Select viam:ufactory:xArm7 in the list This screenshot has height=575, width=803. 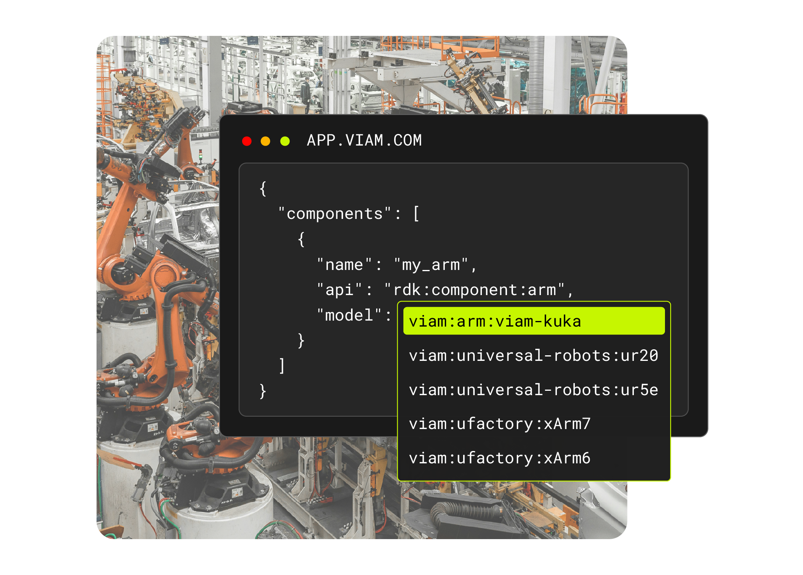click(x=499, y=423)
